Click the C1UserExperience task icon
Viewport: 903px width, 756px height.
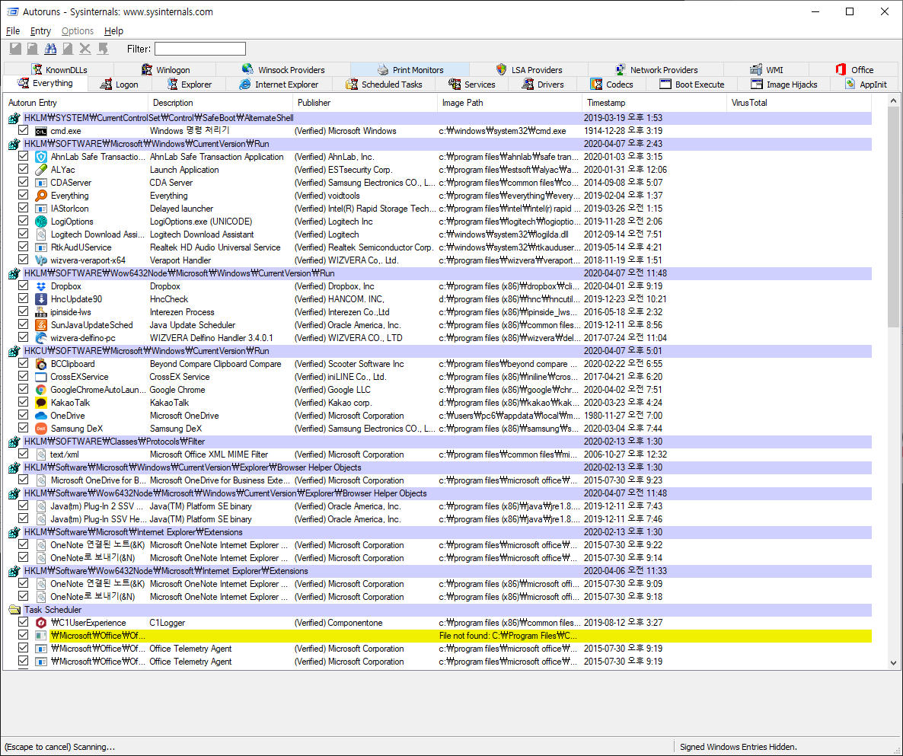[x=41, y=623]
